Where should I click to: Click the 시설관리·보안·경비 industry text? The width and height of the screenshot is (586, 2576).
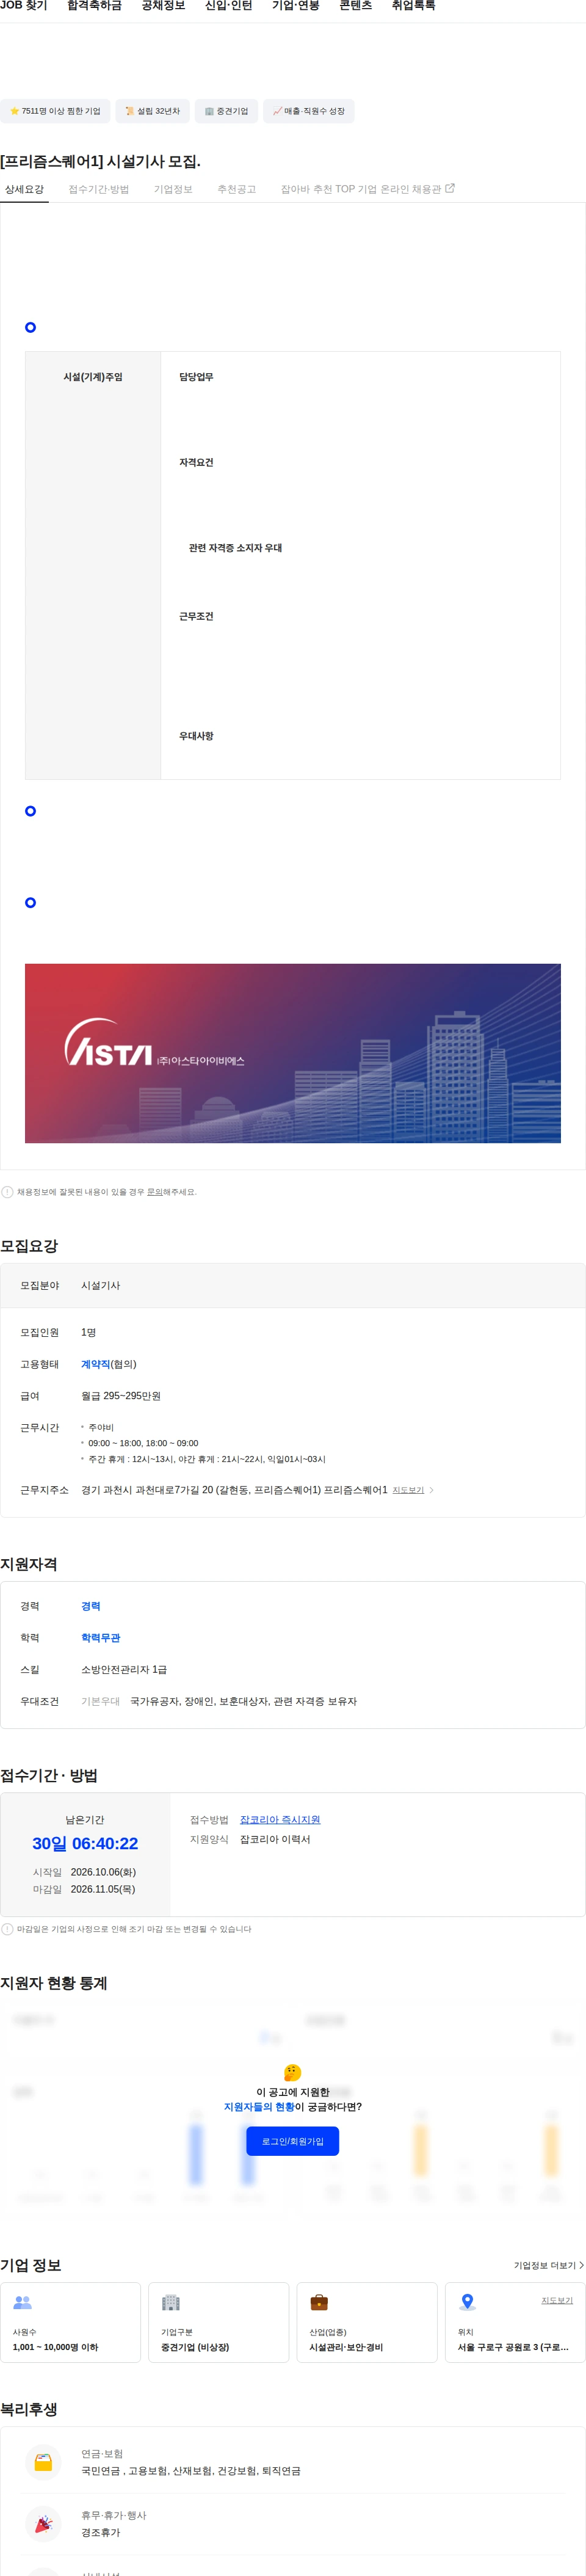click(346, 2347)
